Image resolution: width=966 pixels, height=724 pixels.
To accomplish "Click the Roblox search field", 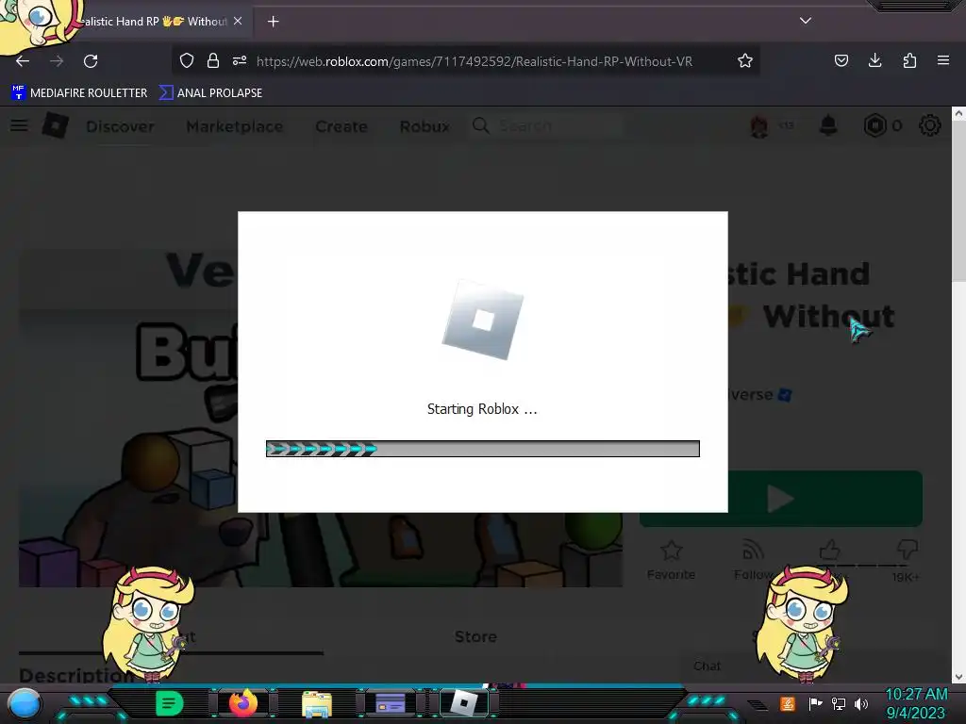I will pyautogui.click(x=546, y=125).
